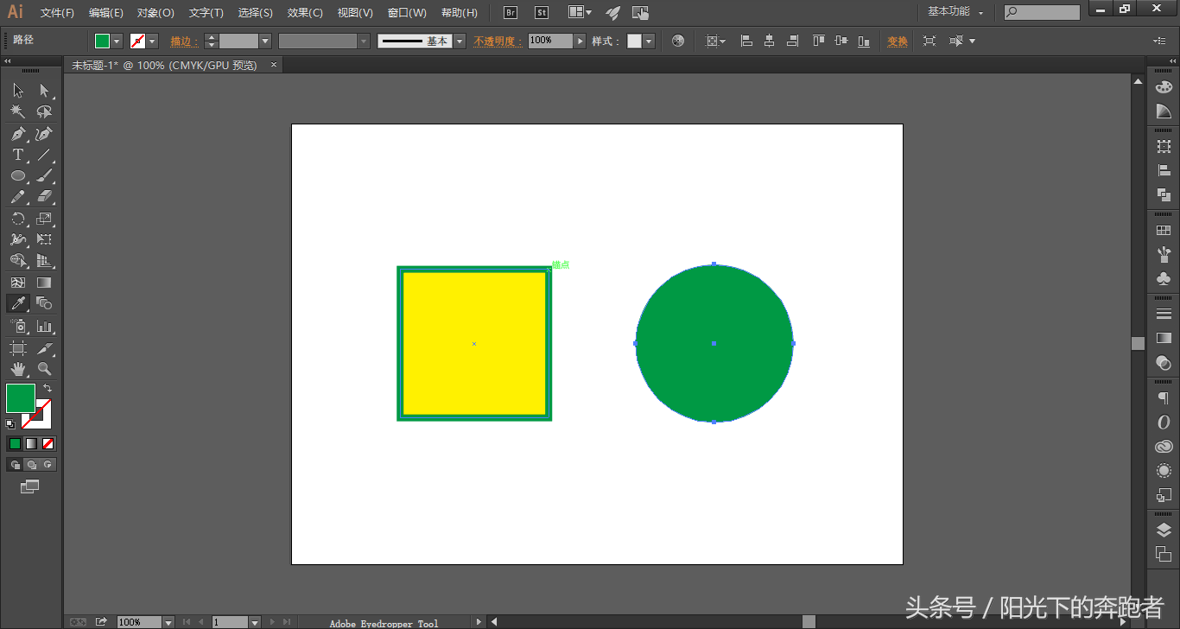
Task: Select the Type tool
Action: click(x=17, y=155)
